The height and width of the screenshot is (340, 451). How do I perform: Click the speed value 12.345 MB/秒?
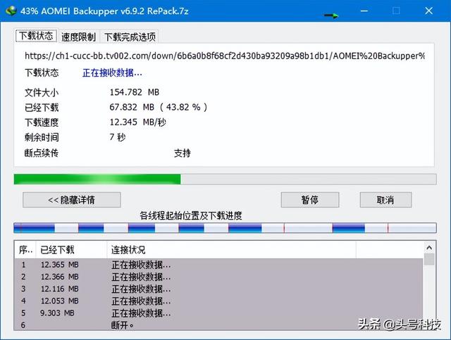pos(137,122)
